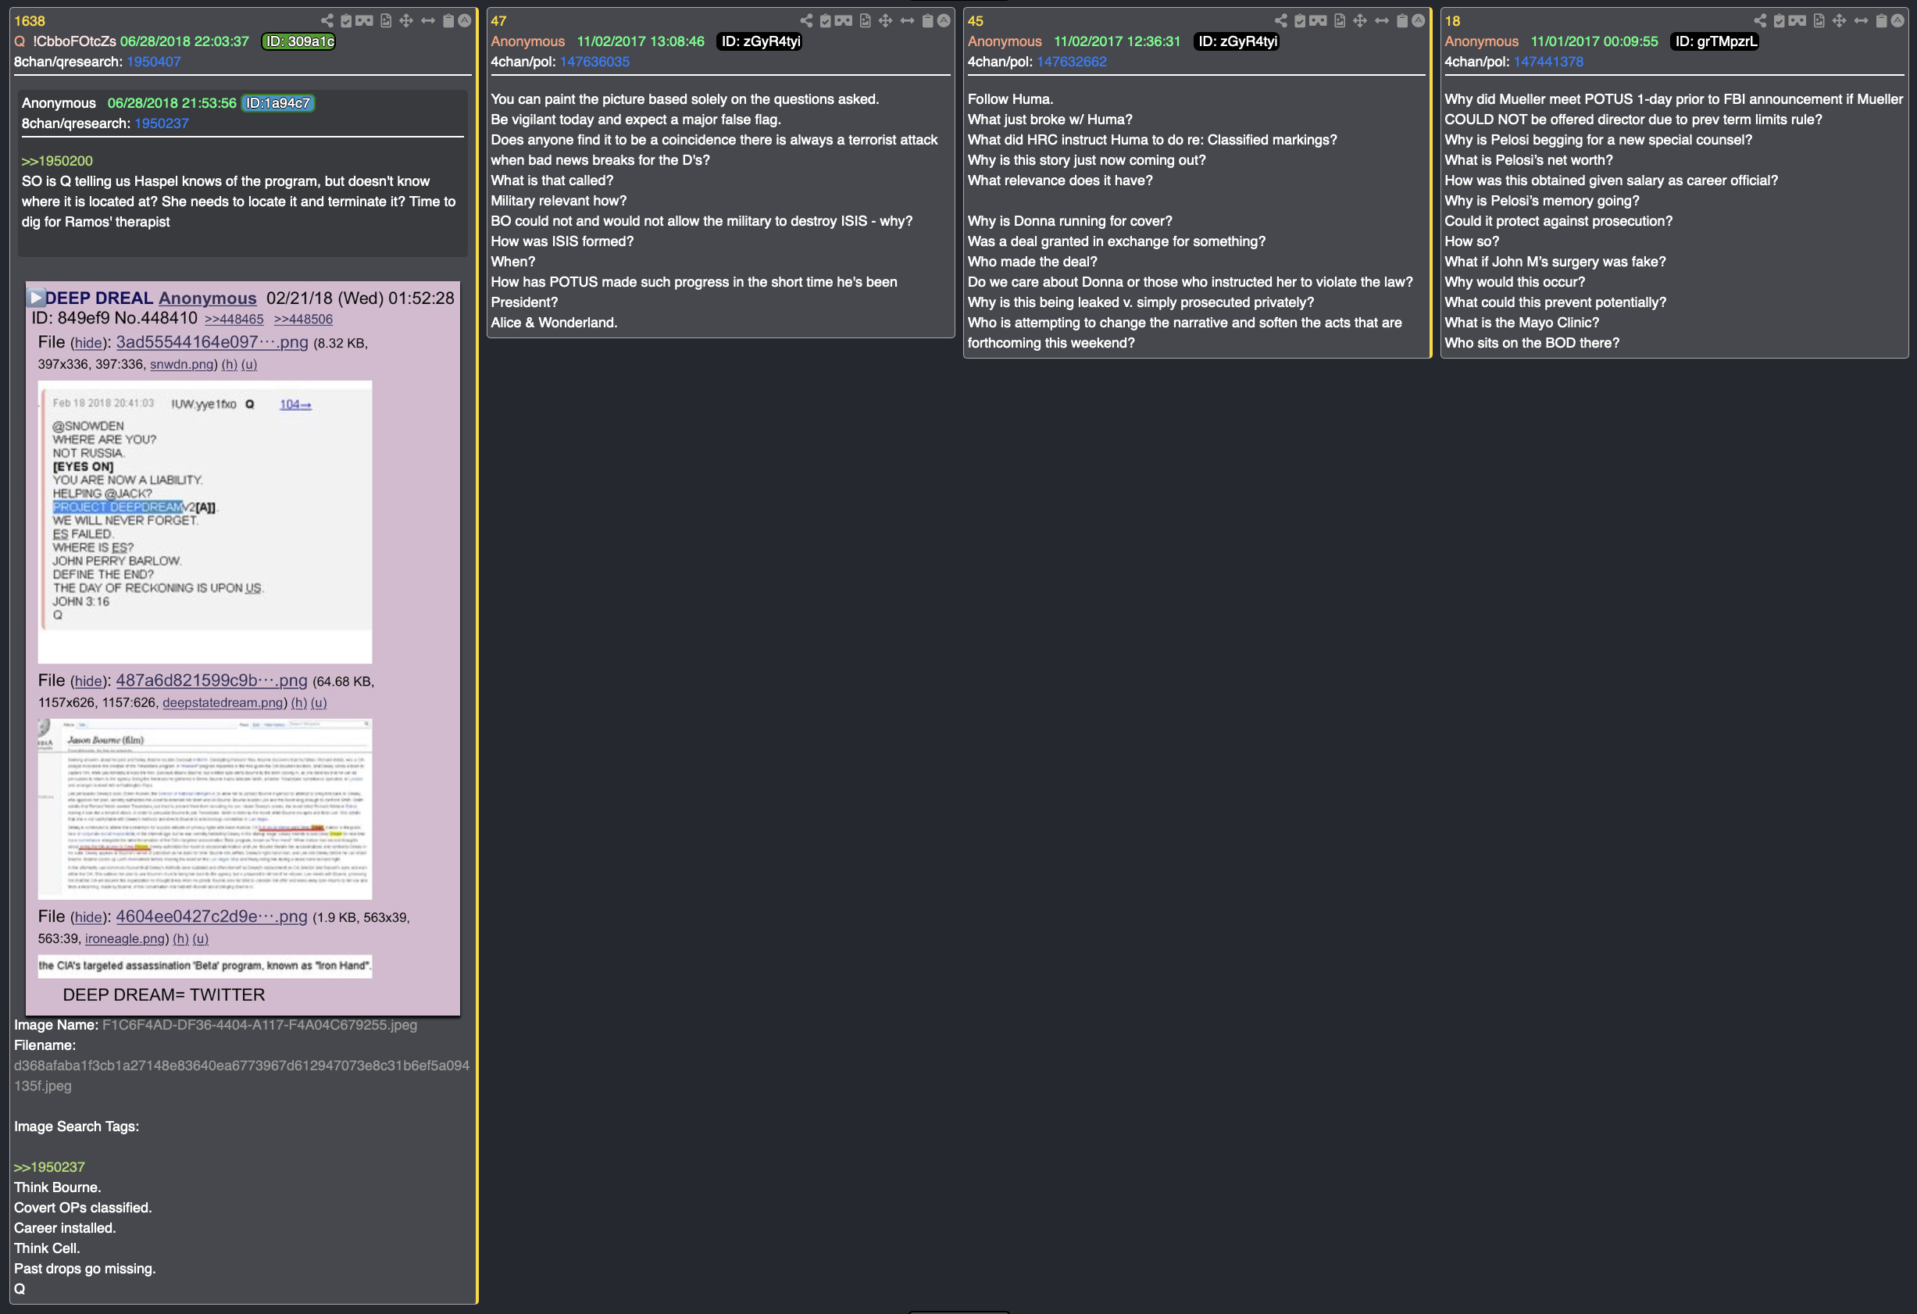
Task: Open post number 18 link
Action: point(1451,20)
